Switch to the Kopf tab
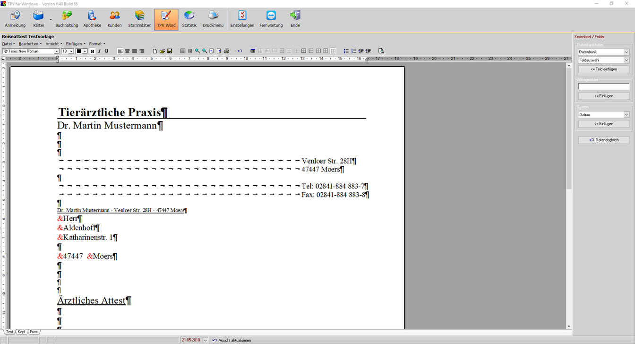 (22, 332)
